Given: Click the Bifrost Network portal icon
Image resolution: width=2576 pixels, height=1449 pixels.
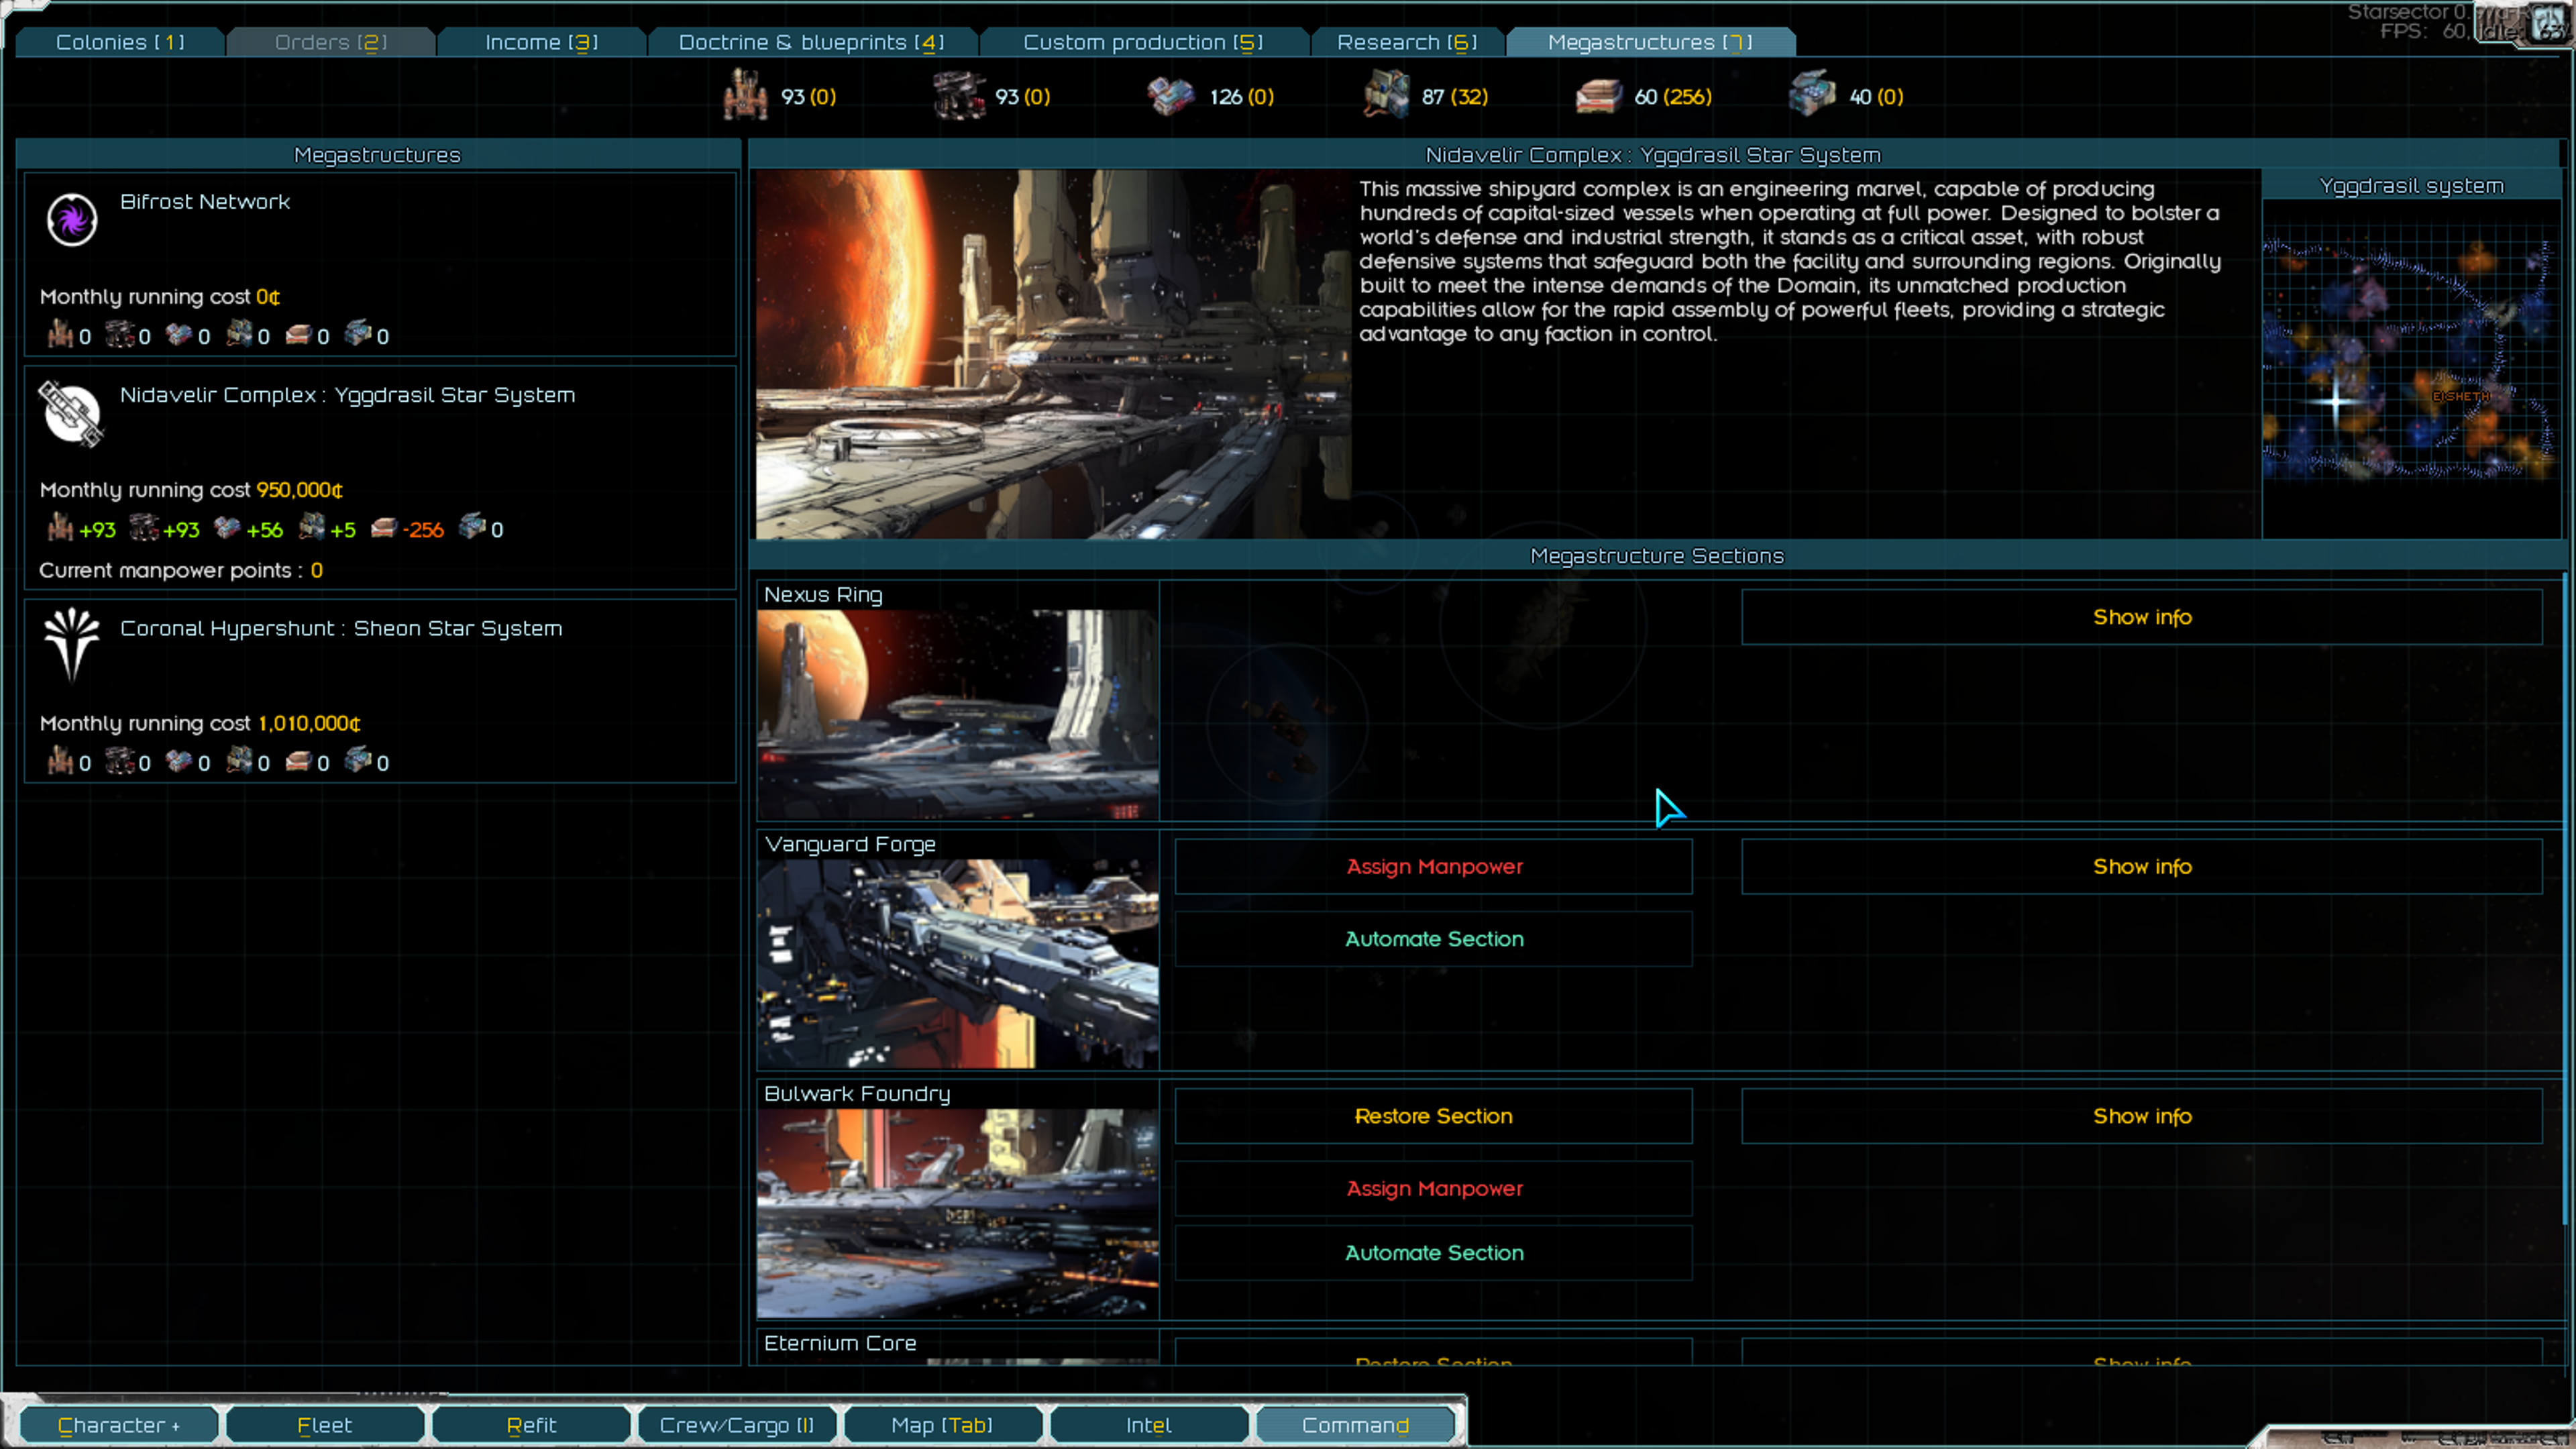Looking at the screenshot, I should (72, 219).
